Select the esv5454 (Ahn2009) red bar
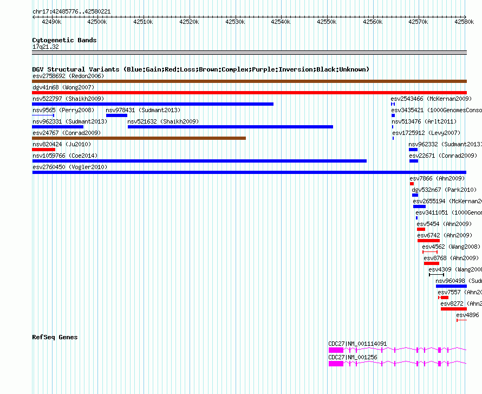Viewport: 482px width, 394px height. click(421, 229)
